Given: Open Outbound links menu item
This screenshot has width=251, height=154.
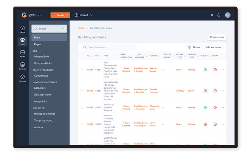Looking at the screenshot, I should 43,63.
